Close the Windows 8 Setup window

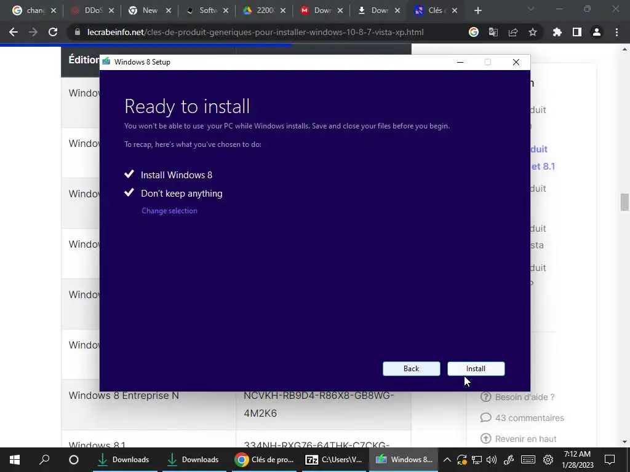point(516,62)
